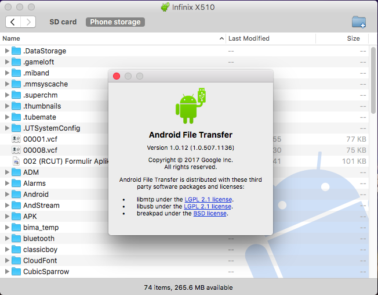Expand the classicboy folder triangle
Image resolution: width=378 pixels, height=295 pixels.
coord(7,249)
